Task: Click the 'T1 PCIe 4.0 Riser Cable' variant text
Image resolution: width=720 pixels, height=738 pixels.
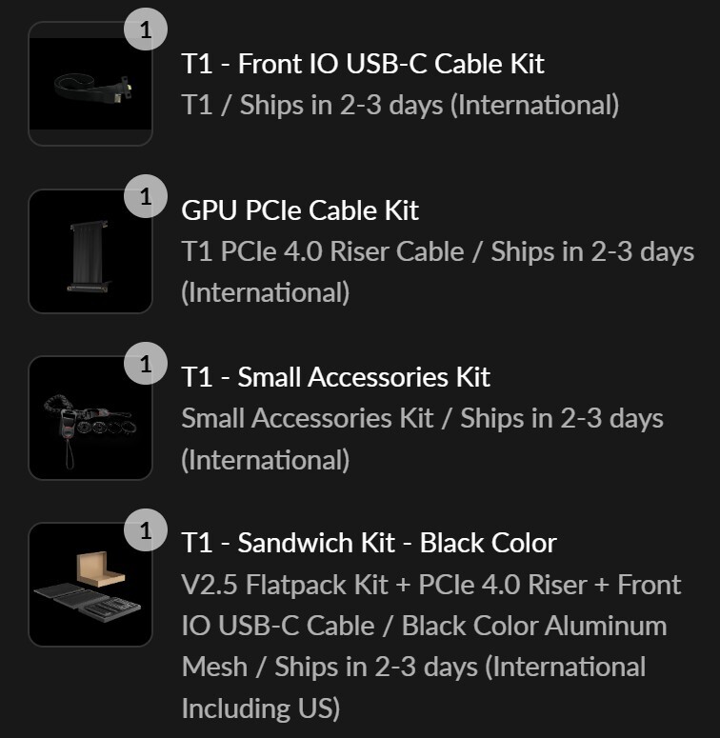Action: [323, 251]
